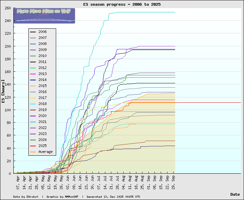Viewport: 244px width, 200px height.
Task: Select the 2021 legend entry
Action: pyautogui.click(x=42, y=122)
